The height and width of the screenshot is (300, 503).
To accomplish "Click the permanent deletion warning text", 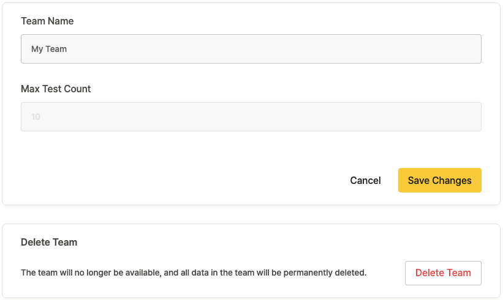I will [x=194, y=273].
